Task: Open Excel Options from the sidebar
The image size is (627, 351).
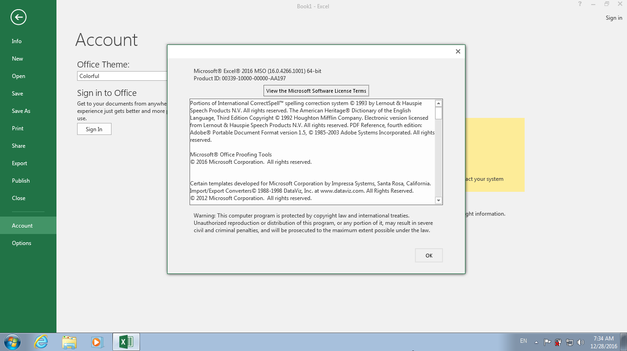Action: [28, 243]
